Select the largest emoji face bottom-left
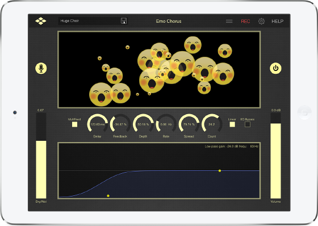This screenshot has height=226, width=318. pyautogui.click(x=101, y=94)
